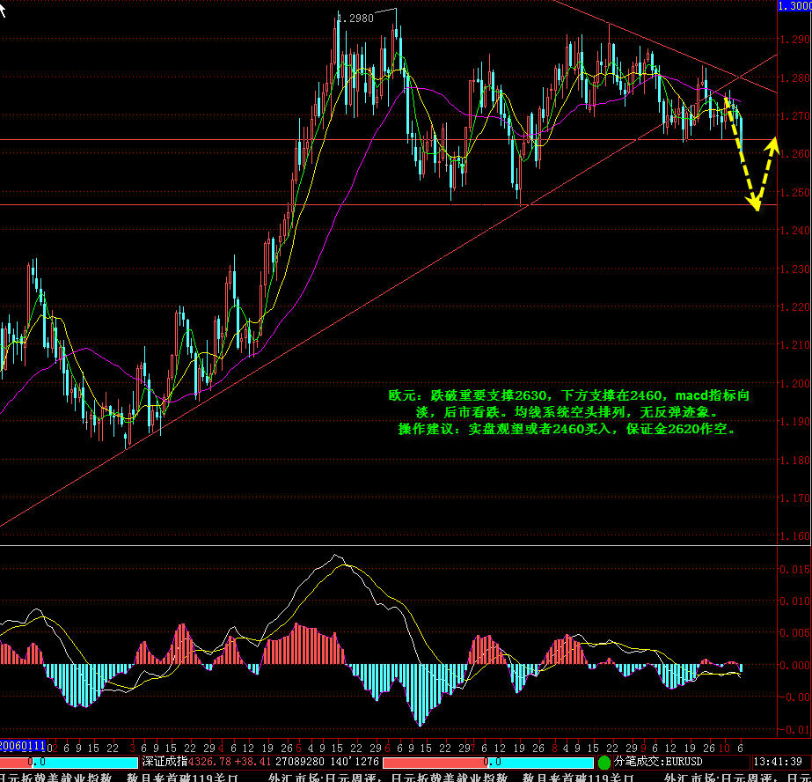Click the 0.005 MACD axis label
Image resolution: width=812 pixels, height=782 pixels.
pyautogui.click(x=795, y=633)
